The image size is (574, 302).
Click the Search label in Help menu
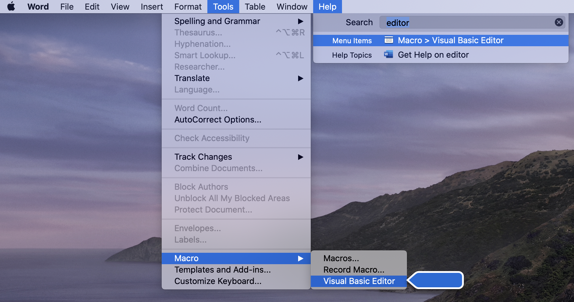click(359, 23)
